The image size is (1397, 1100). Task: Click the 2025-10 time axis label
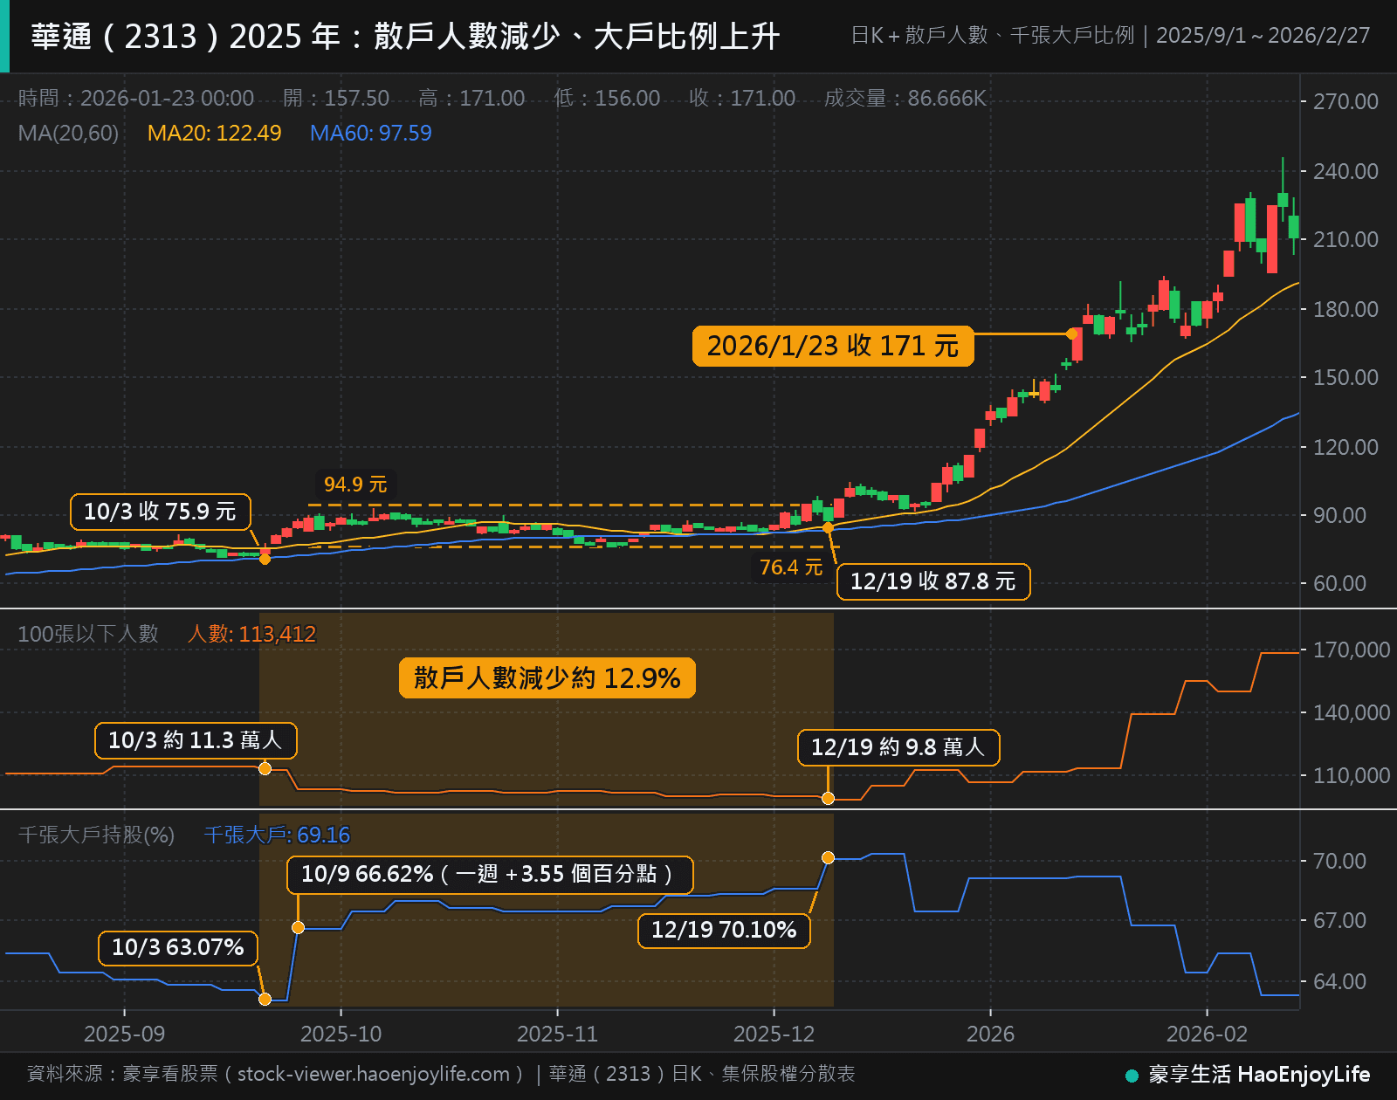pyautogui.click(x=341, y=1034)
